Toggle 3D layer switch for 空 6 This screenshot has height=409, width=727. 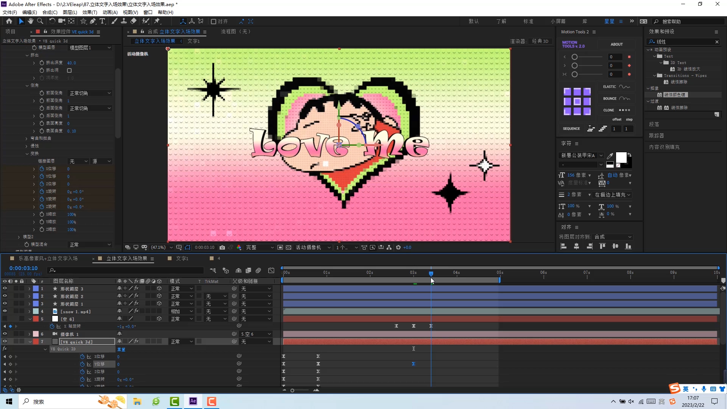click(x=159, y=319)
